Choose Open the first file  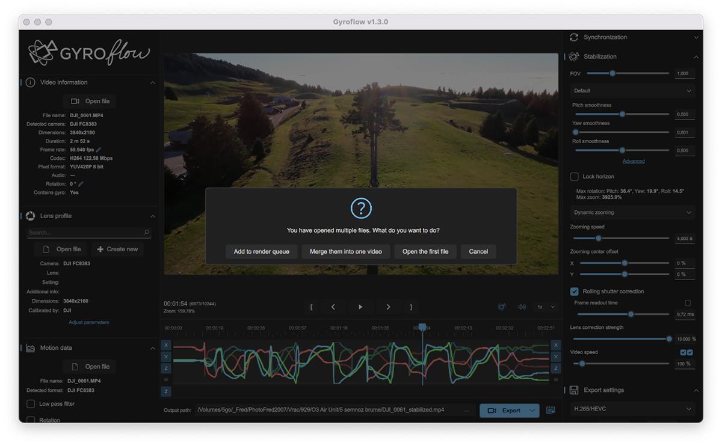coord(425,251)
